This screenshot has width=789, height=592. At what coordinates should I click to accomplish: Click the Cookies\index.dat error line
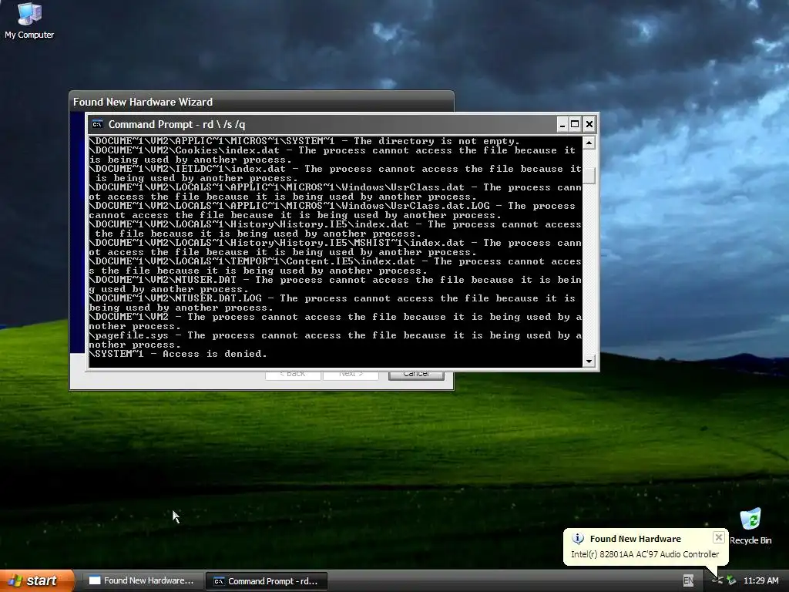(332, 155)
